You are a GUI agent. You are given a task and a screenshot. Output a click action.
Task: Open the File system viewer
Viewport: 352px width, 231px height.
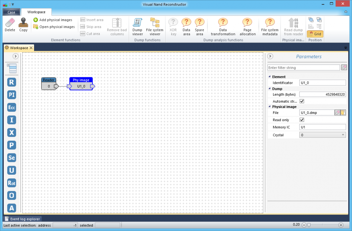click(x=155, y=27)
